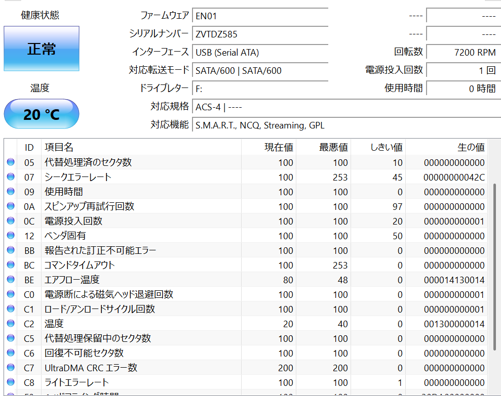Click the status icon for row C2
The width and height of the screenshot is (501, 396).
coord(11,324)
